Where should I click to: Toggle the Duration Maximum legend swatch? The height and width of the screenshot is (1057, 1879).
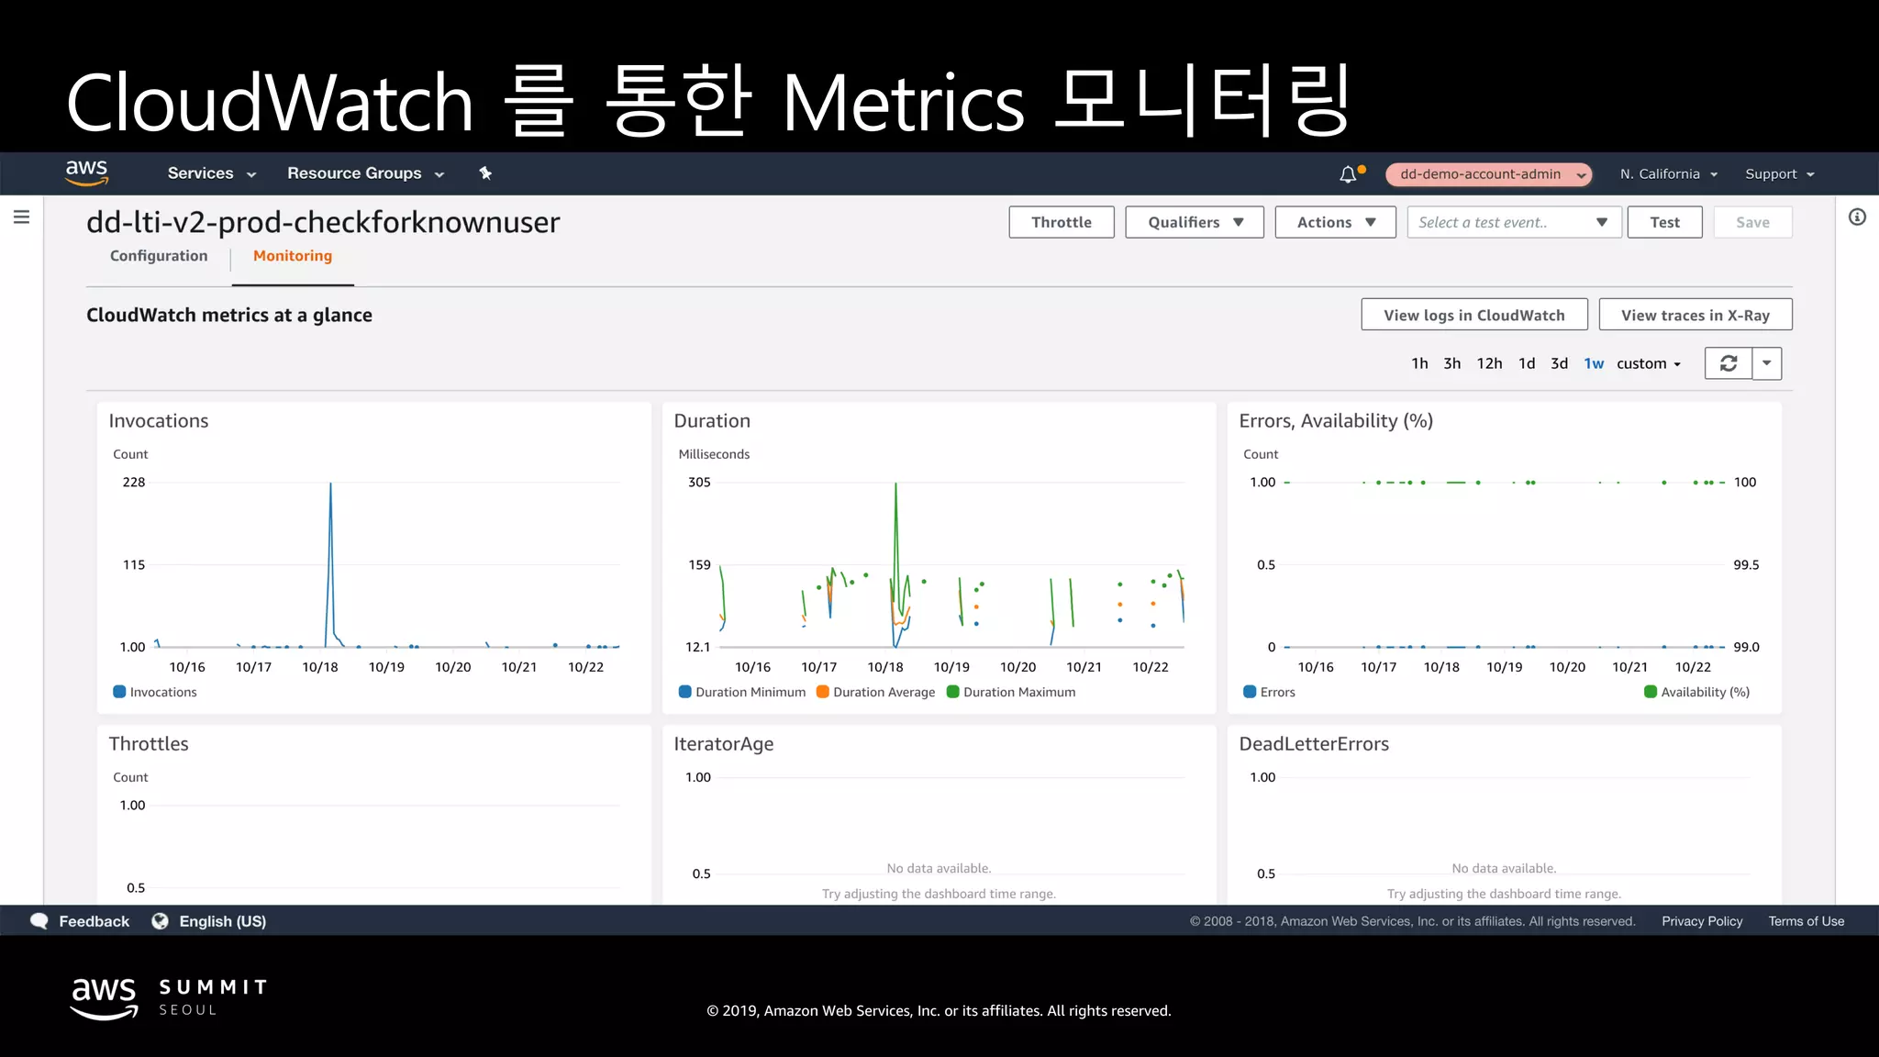[x=952, y=692]
